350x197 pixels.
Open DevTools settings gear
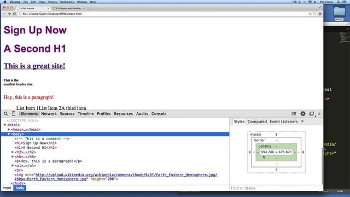303,114
